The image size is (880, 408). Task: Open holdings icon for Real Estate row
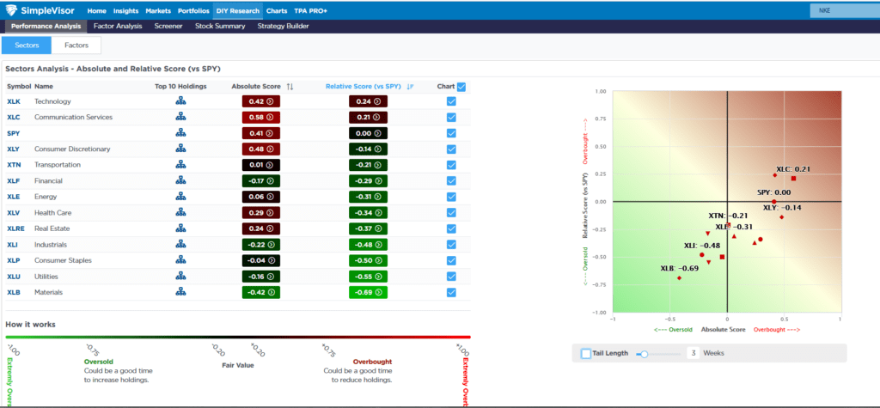pyautogui.click(x=180, y=228)
